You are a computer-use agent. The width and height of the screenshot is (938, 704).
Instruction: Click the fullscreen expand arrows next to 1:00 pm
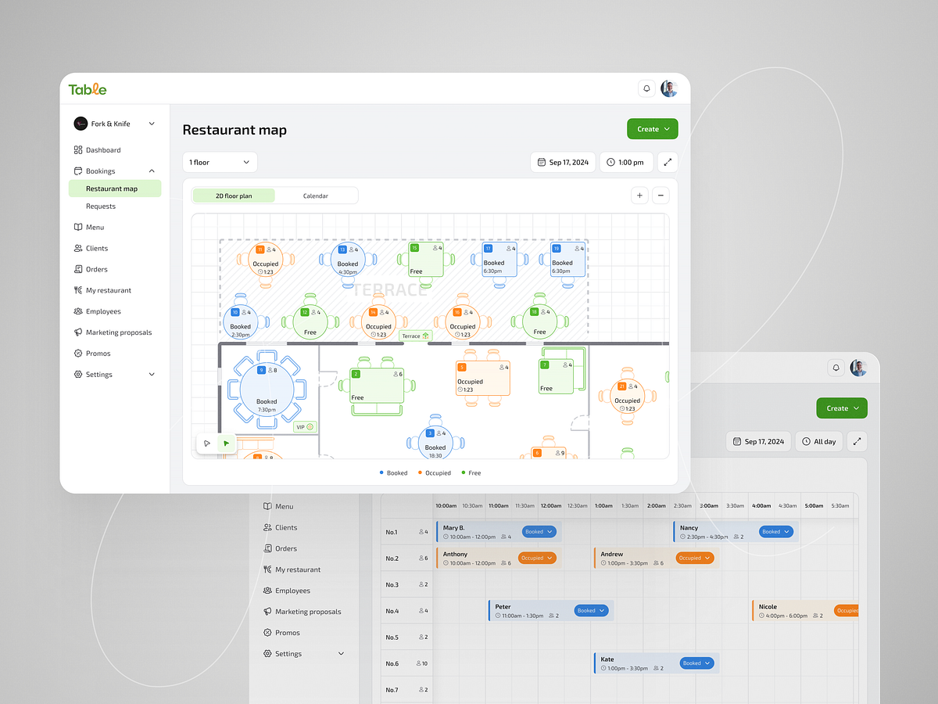[668, 162]
